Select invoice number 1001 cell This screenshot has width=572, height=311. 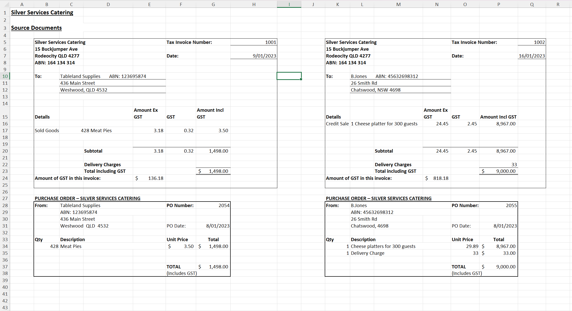[270, 42]
